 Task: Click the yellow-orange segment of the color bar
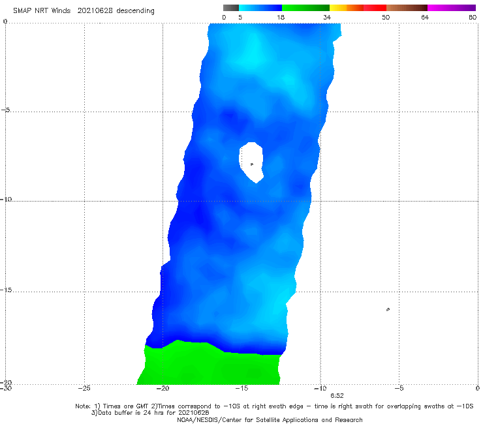(x=347, y=8)
